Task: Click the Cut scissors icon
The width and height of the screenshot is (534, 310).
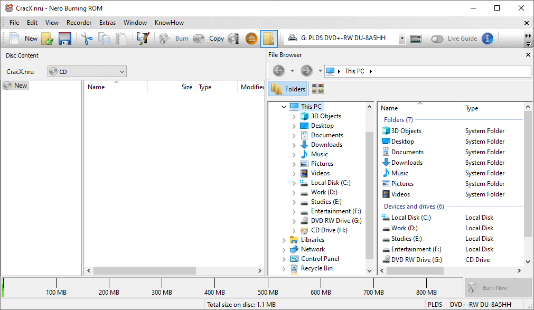Action: pos(87,39)
